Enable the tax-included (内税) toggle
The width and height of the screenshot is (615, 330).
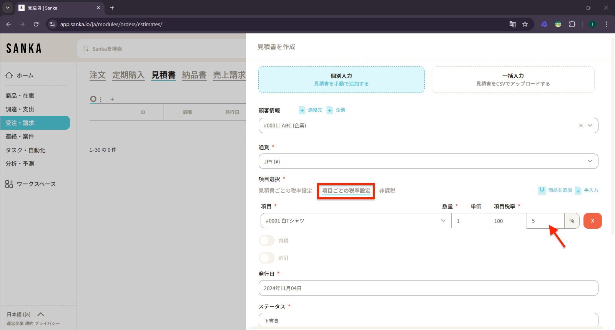click(x=267, y=241)
